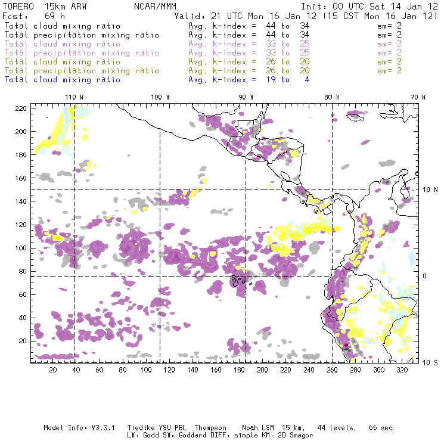Select the '44 levels,' text

(x=337, y=428)
